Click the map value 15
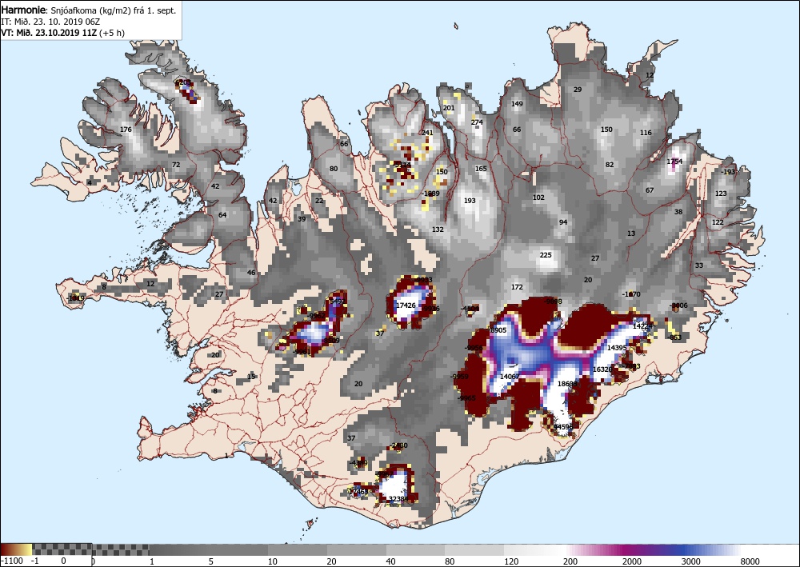This screenshot has height=567, width=800. pyautogui.click(x=251, y=377)
